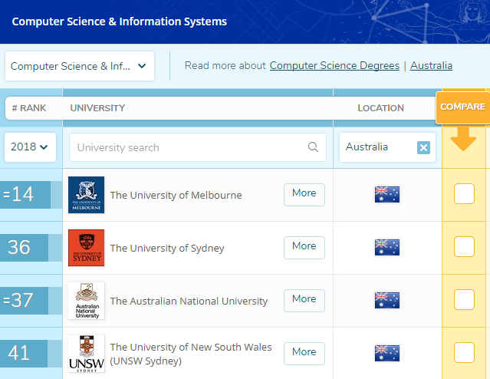Tick compare checkbox for University of Melbourne
This screenshot has width=490, height=379.
pos(464,195)
